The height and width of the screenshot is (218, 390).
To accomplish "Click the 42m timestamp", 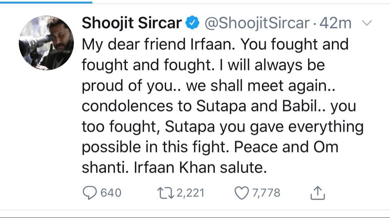I will [335, 24].
